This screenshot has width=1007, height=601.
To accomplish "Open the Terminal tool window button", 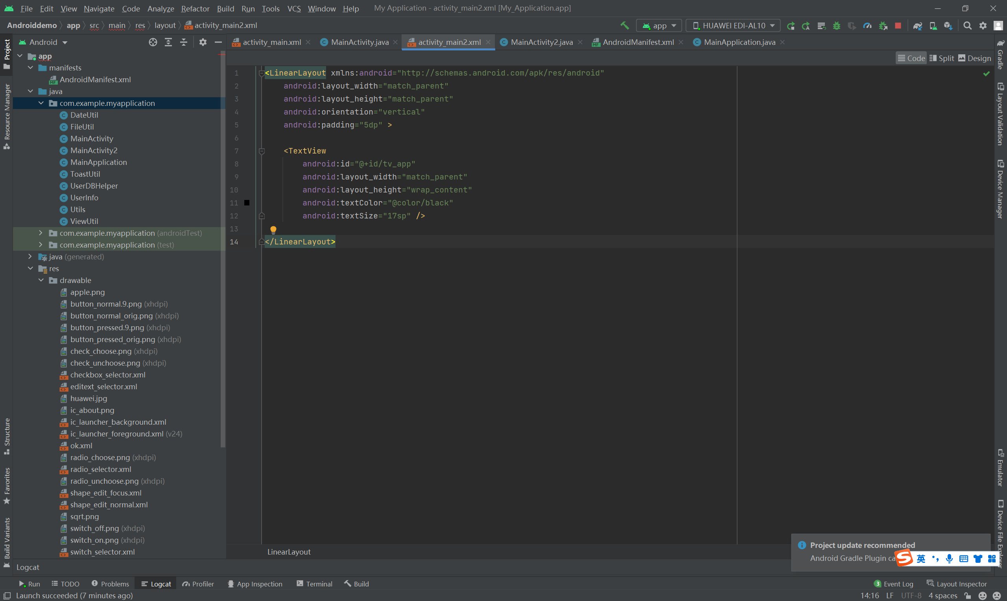I will pyautogui.click(x=314, y=584).
